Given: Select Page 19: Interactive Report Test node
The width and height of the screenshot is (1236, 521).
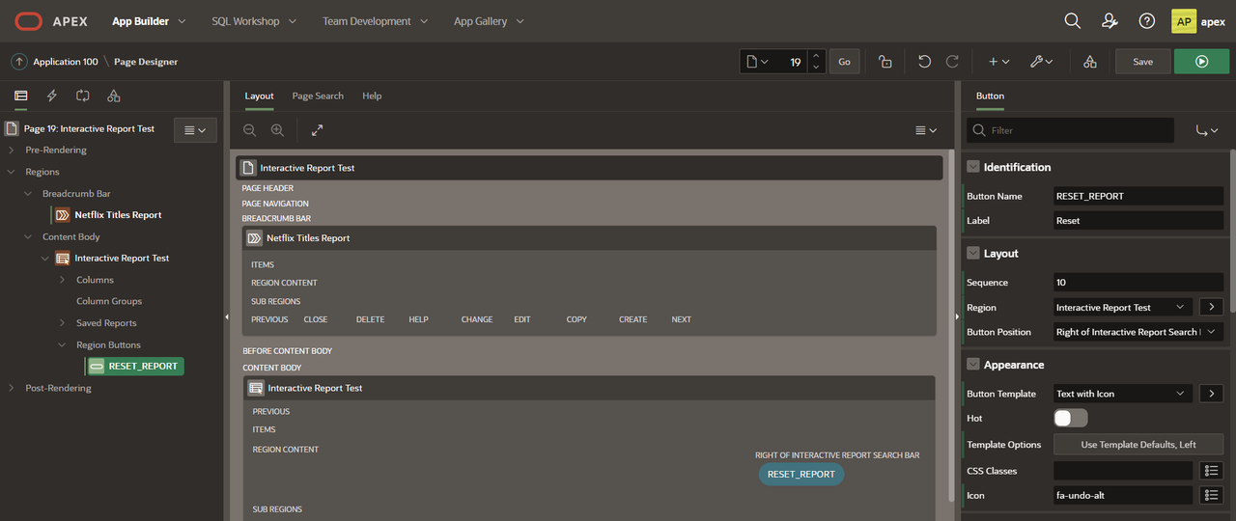Looking at the screenshot, I should pos(89,128).
